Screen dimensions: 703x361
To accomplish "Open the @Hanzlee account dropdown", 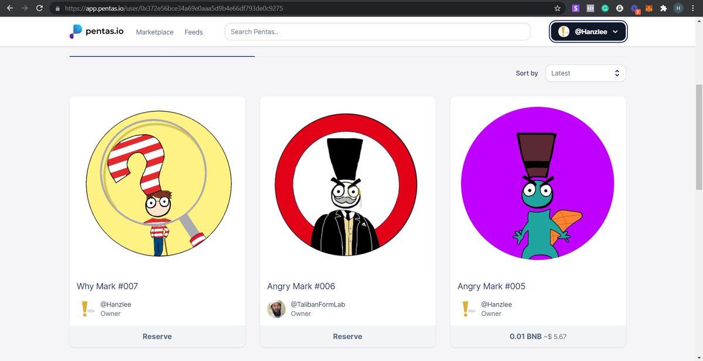I will click(x=588, y=32).
